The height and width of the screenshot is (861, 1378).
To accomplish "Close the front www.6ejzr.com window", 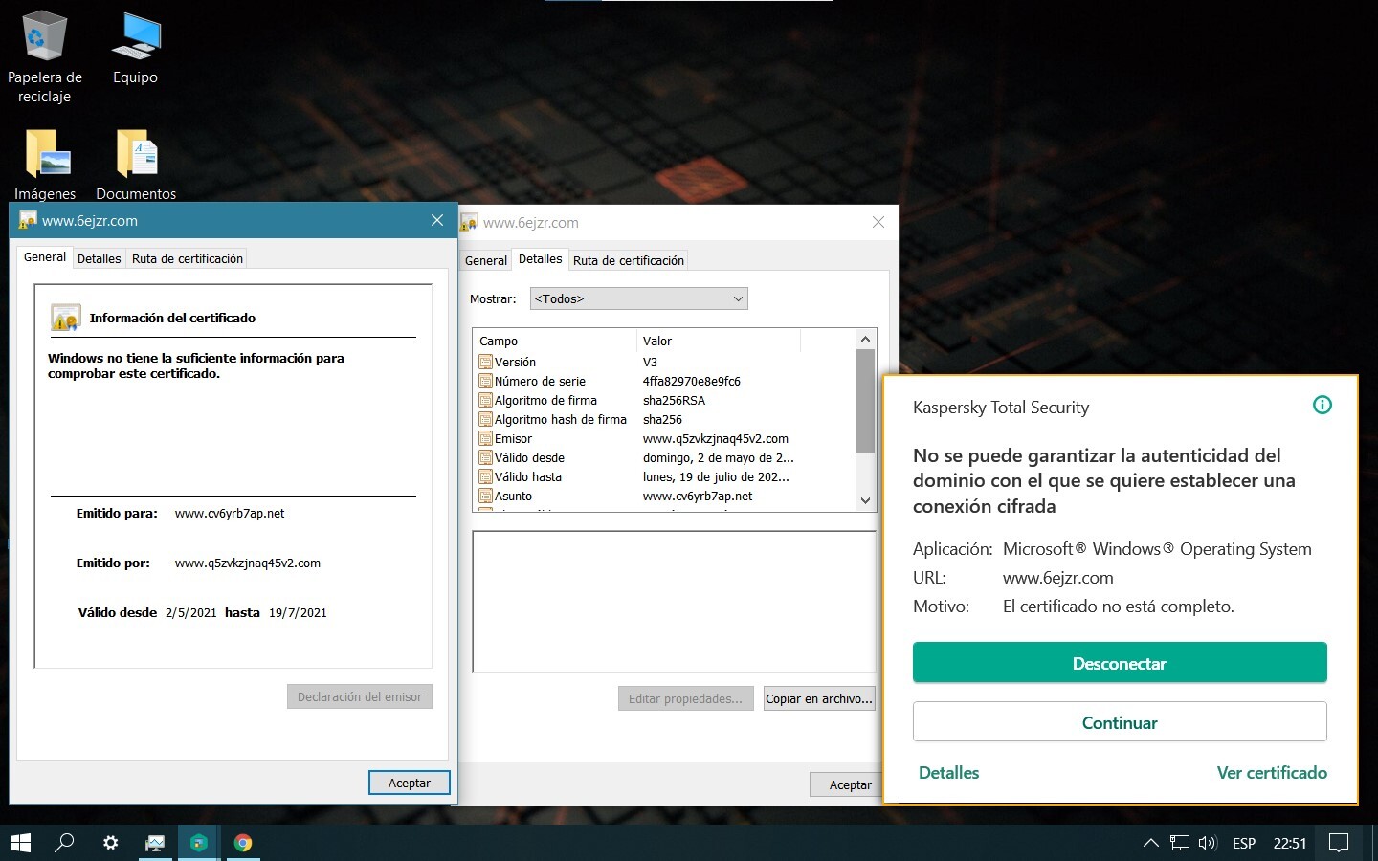I will click(x=437, y=220).
